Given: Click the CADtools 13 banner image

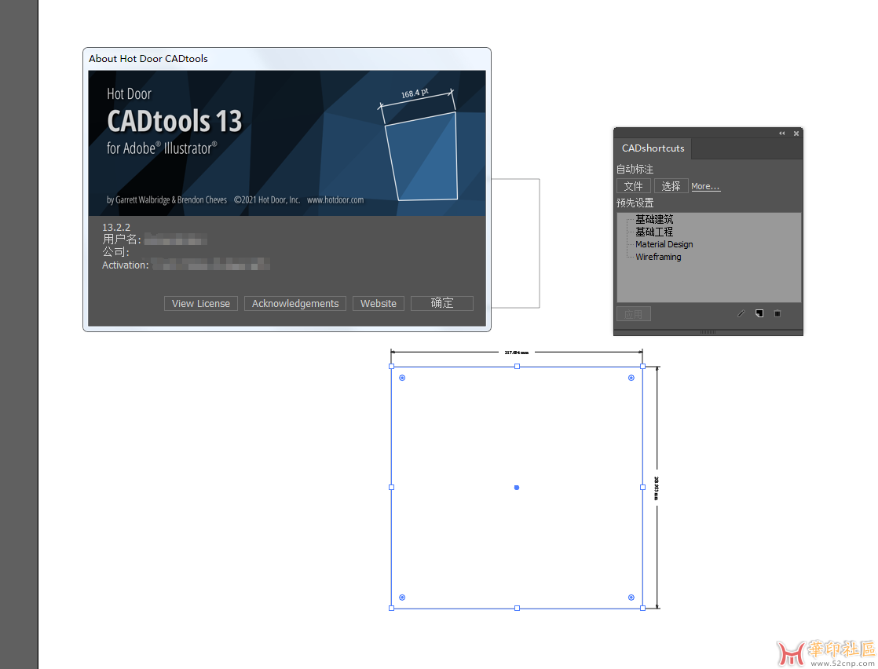Looking at the screenshot, I should 287,144.
